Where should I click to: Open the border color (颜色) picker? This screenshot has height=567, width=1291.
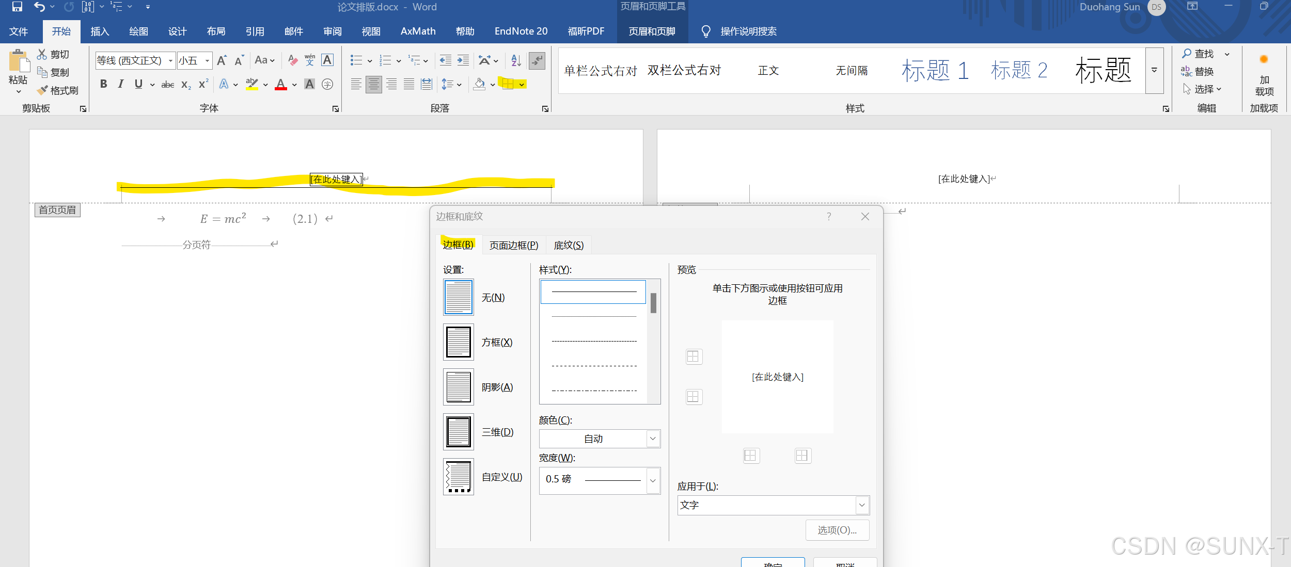click(653, 439)
